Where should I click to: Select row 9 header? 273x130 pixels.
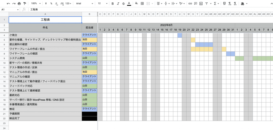[x=4, y=58]
